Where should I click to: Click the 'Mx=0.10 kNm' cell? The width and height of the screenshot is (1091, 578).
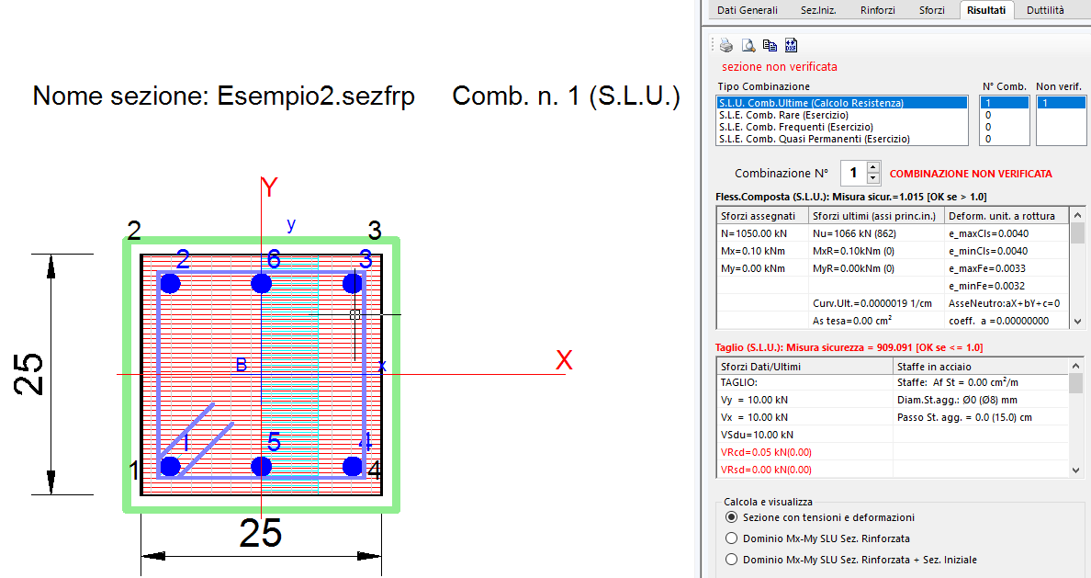click(x=762, y=251)
